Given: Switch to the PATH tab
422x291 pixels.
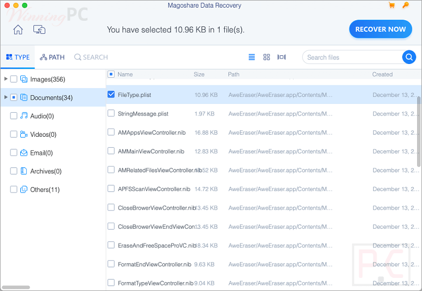Looking at the screenshot, I should [52, 57].
